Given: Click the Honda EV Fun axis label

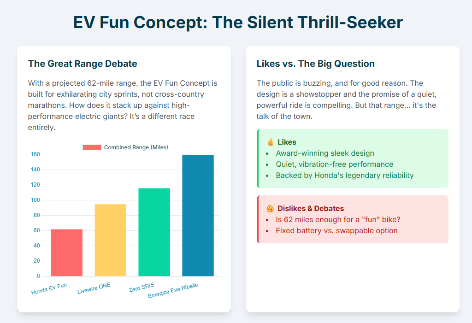Looking at the screenshot, I should (49, 289).
